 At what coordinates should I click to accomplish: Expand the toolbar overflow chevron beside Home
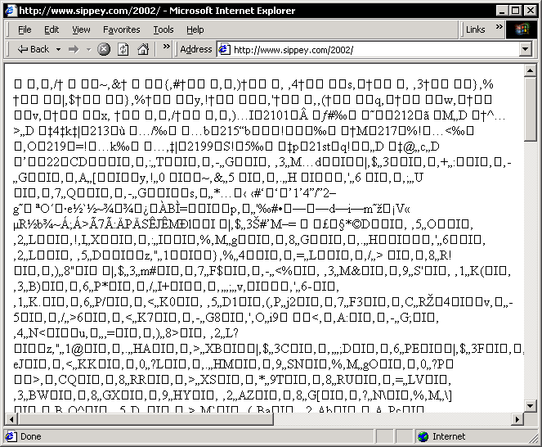166,49
